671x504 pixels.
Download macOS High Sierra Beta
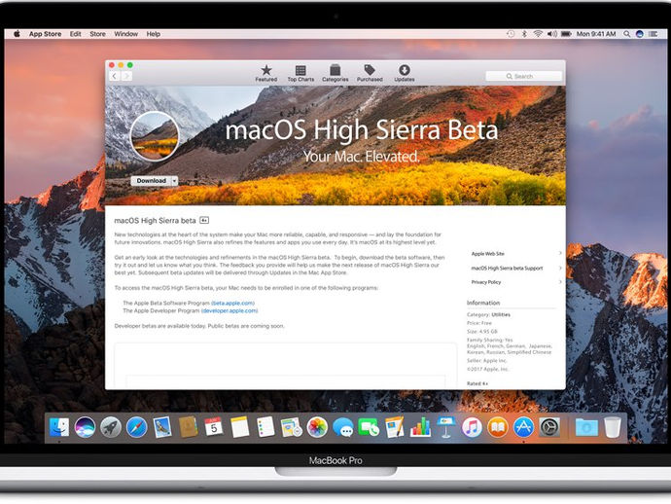[x=151, y=181]
